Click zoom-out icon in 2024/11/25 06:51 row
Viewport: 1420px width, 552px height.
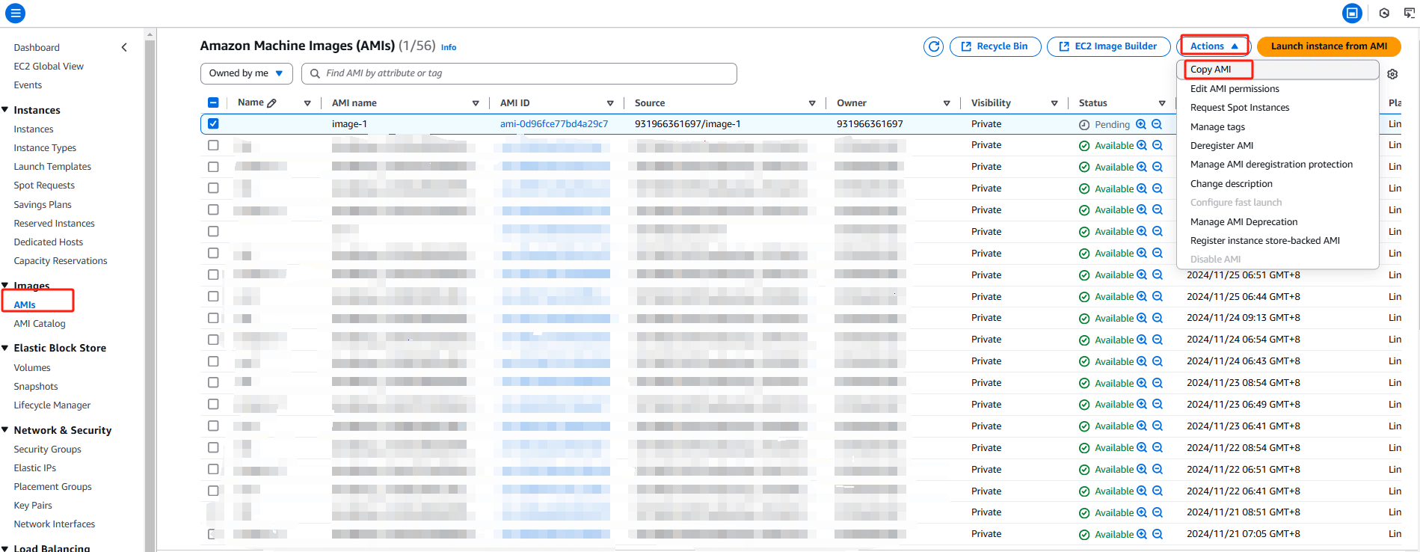click(1158, 275)
